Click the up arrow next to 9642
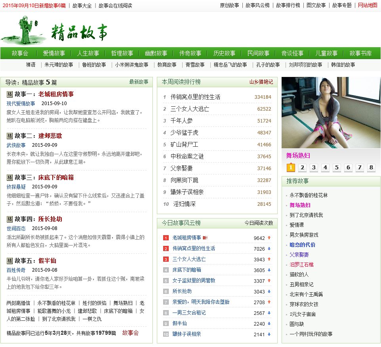Screen dimensions: 381x347 269,238
